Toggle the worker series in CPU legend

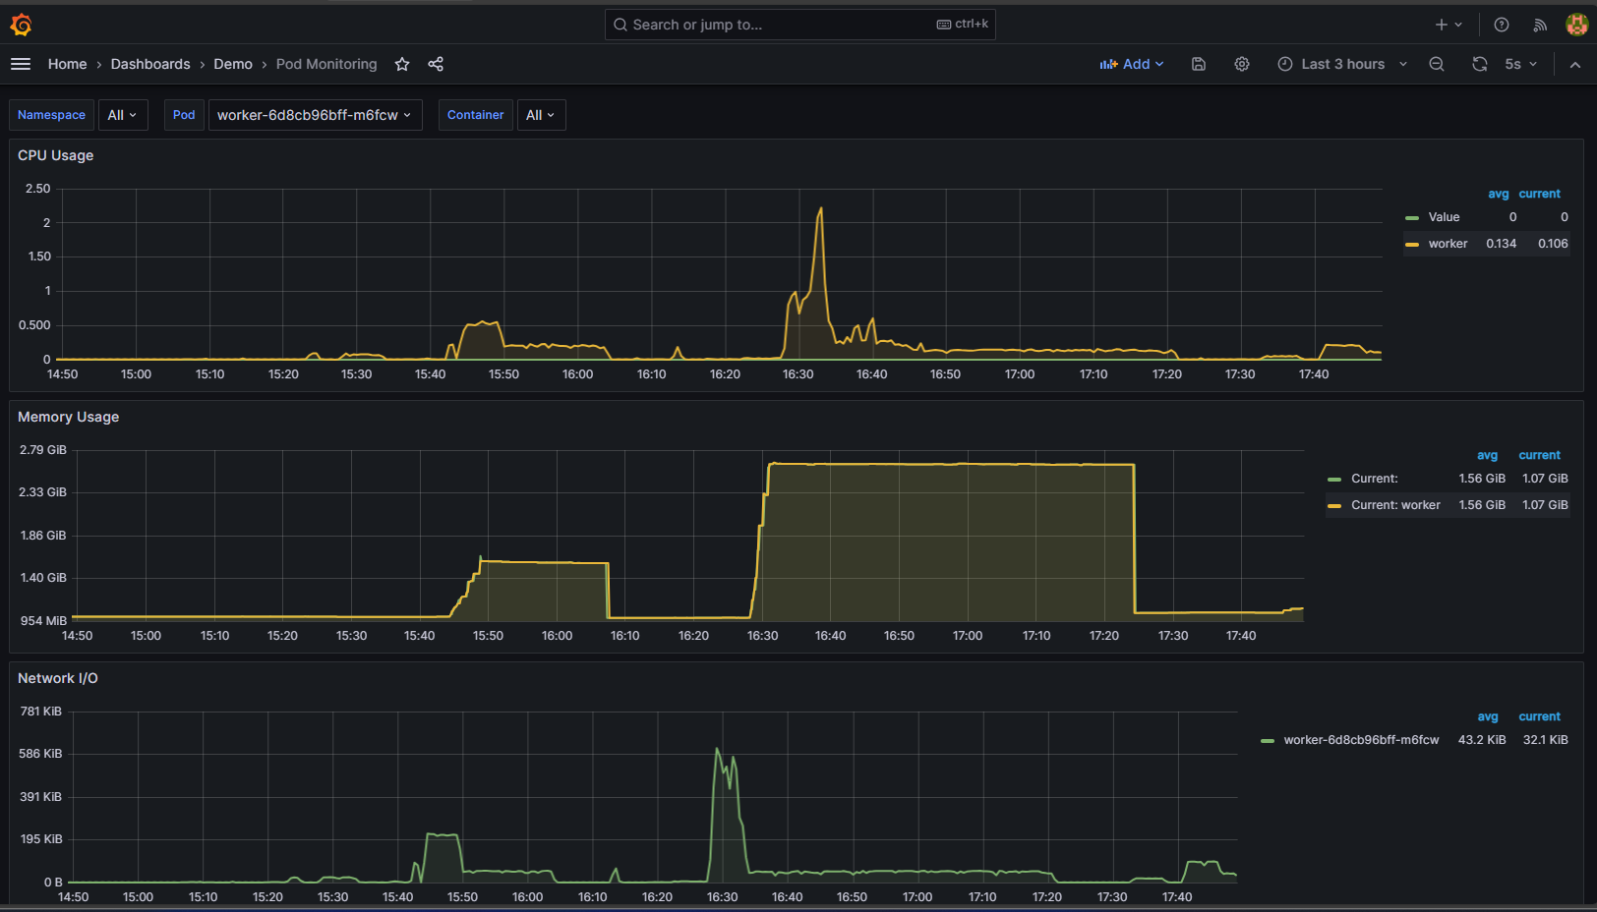(x=1448, y=244)
